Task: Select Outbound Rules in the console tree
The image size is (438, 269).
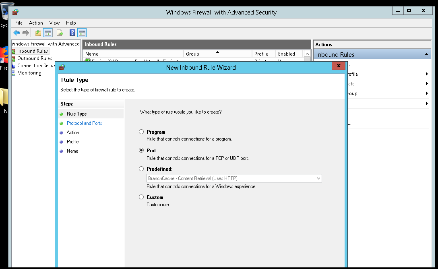Action: point(34,58)
